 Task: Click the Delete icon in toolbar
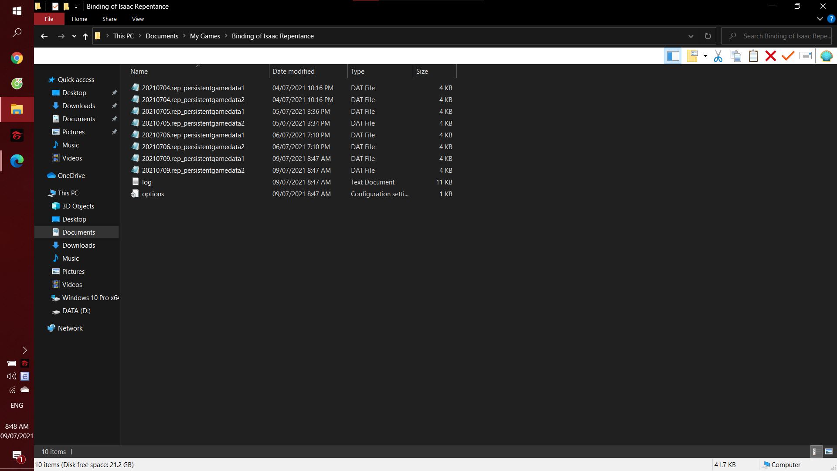click(771, 56)
